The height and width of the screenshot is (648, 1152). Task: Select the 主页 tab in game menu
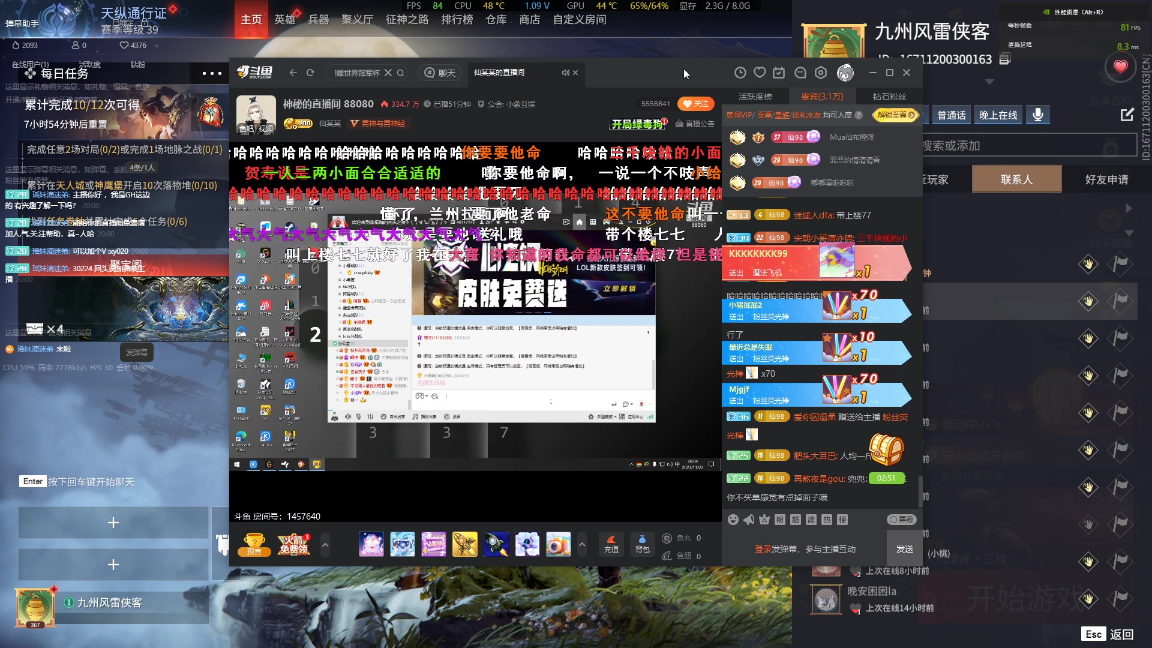251,19
